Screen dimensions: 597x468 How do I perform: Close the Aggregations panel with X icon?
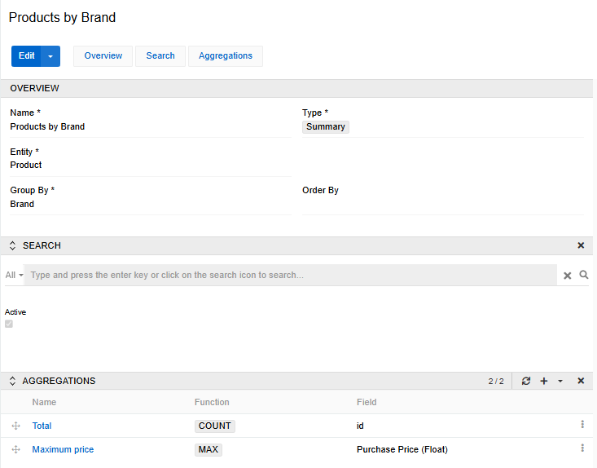tap(581, 381)
